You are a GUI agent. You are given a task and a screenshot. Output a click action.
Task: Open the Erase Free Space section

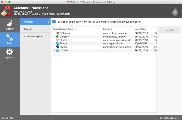pos(33,36)
